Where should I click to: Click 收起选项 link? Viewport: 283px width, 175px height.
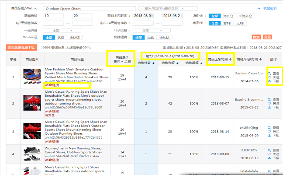pos(270,8)
